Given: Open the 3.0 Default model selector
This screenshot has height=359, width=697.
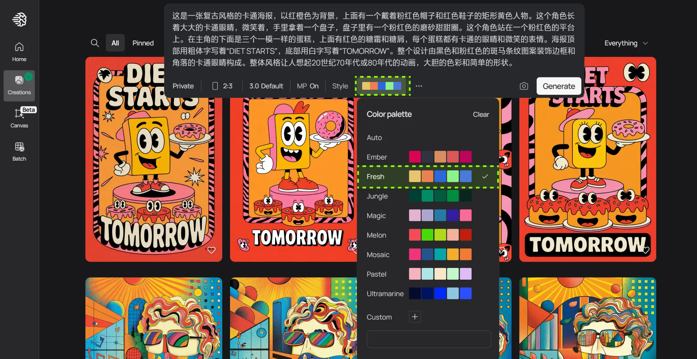Looking at the screenshot, I should point(266,86).
